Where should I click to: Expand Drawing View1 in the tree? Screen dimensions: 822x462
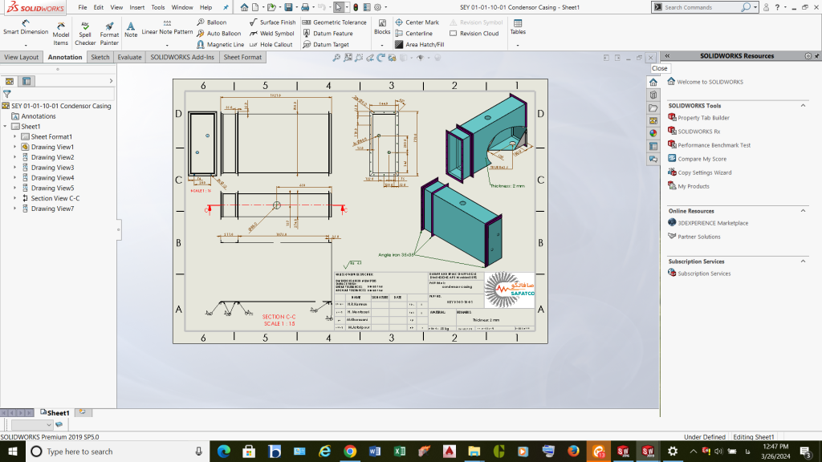click(14, 147)
